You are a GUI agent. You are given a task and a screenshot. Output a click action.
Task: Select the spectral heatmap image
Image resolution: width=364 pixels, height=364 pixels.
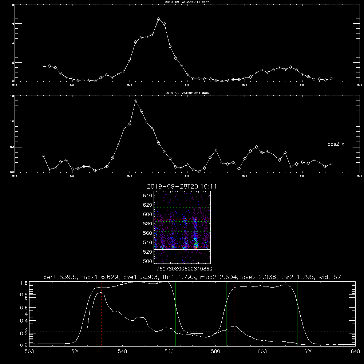(182, 227)
